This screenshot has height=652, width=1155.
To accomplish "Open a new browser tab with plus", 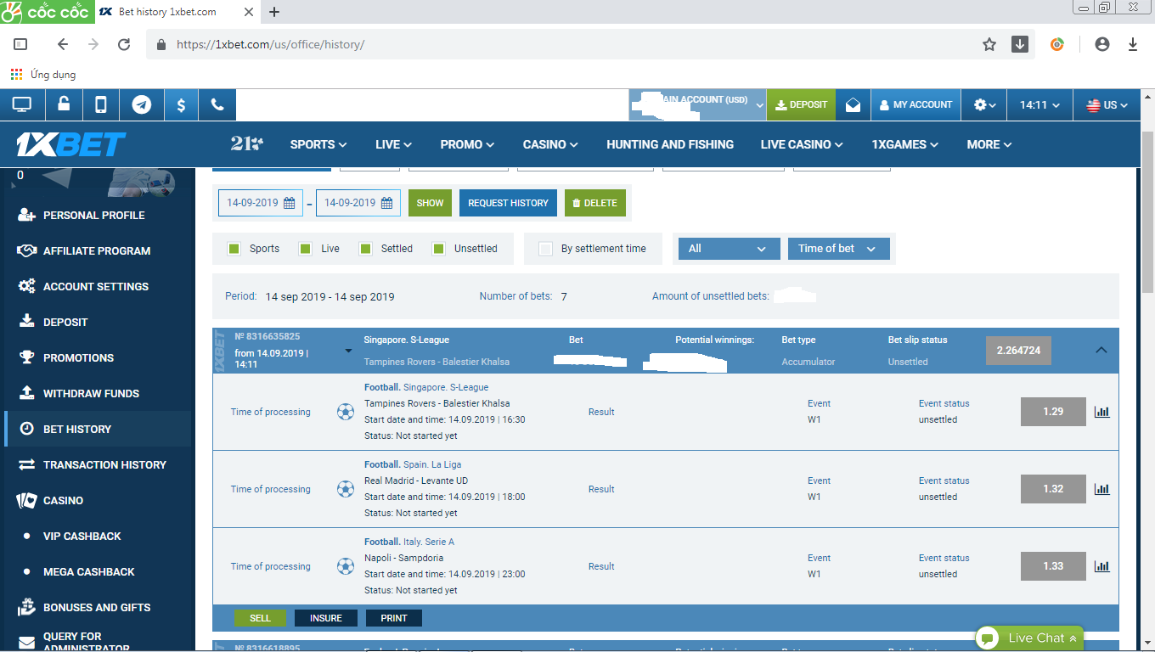I will [274, 12].
